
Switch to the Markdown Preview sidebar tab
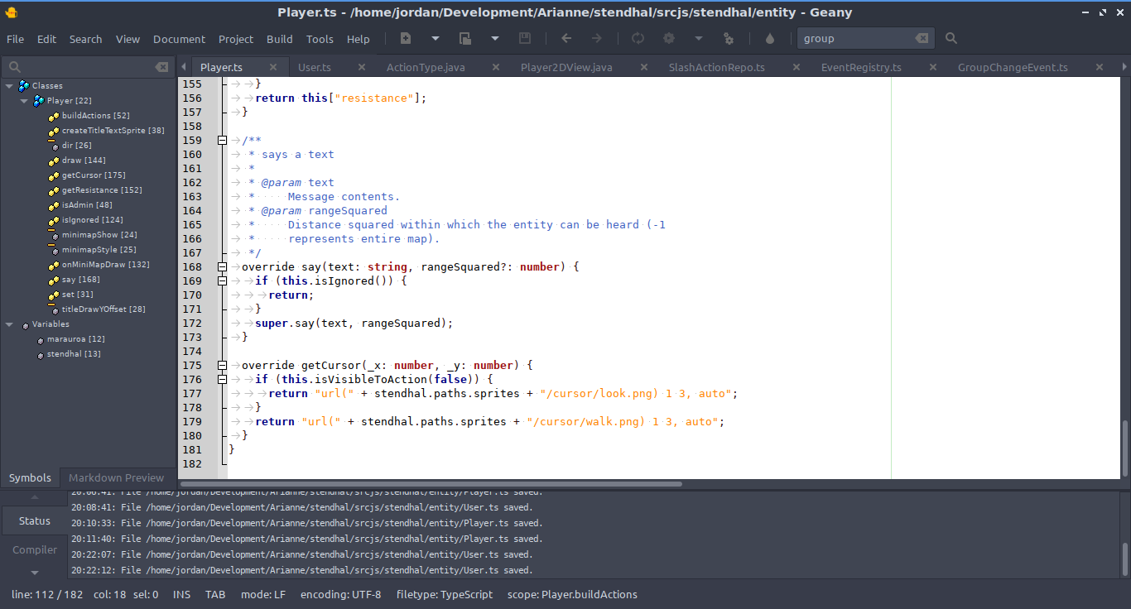(116, 477)
